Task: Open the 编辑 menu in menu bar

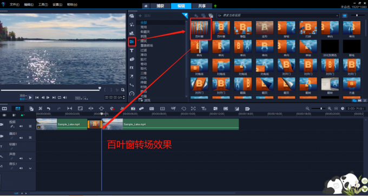Action: [x=29, y=5]
